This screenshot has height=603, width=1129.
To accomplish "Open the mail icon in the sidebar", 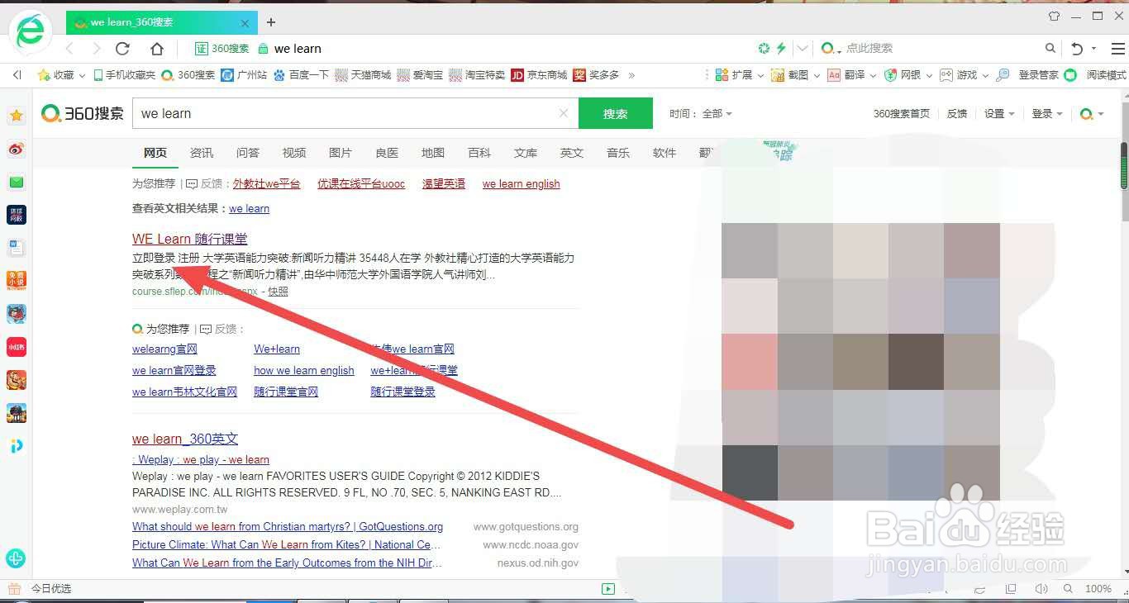I will [x=17, y=182].
